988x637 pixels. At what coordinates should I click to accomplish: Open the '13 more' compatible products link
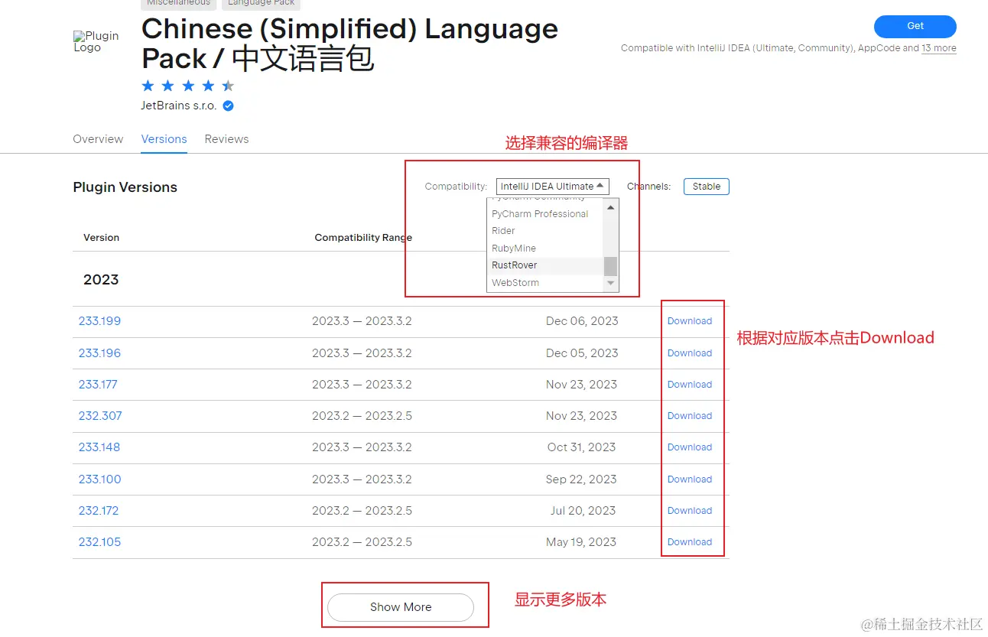(x=938, y=48)
